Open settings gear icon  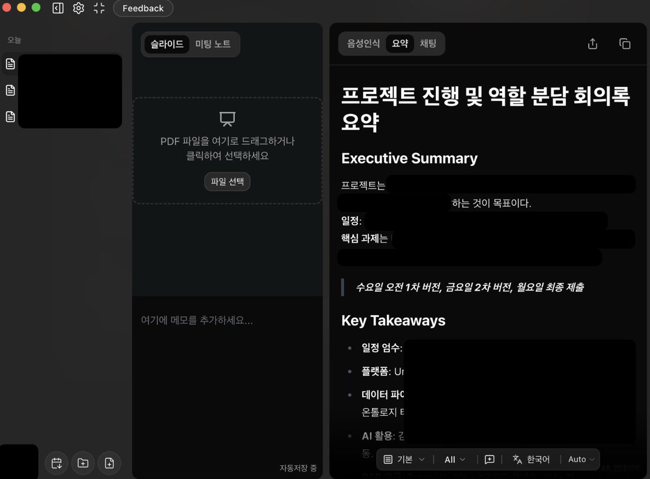pyautogui.click(x=79, y=8)
